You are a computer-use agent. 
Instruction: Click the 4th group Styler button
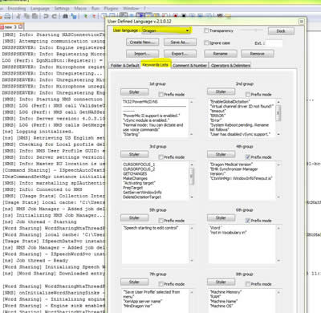pos(221,154)
